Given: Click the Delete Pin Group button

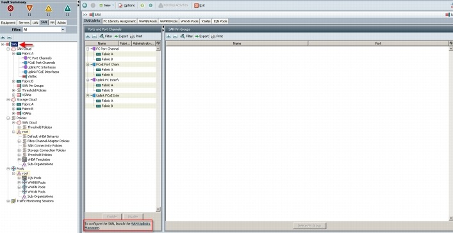Looking at the screenshot, I should 309,225.
